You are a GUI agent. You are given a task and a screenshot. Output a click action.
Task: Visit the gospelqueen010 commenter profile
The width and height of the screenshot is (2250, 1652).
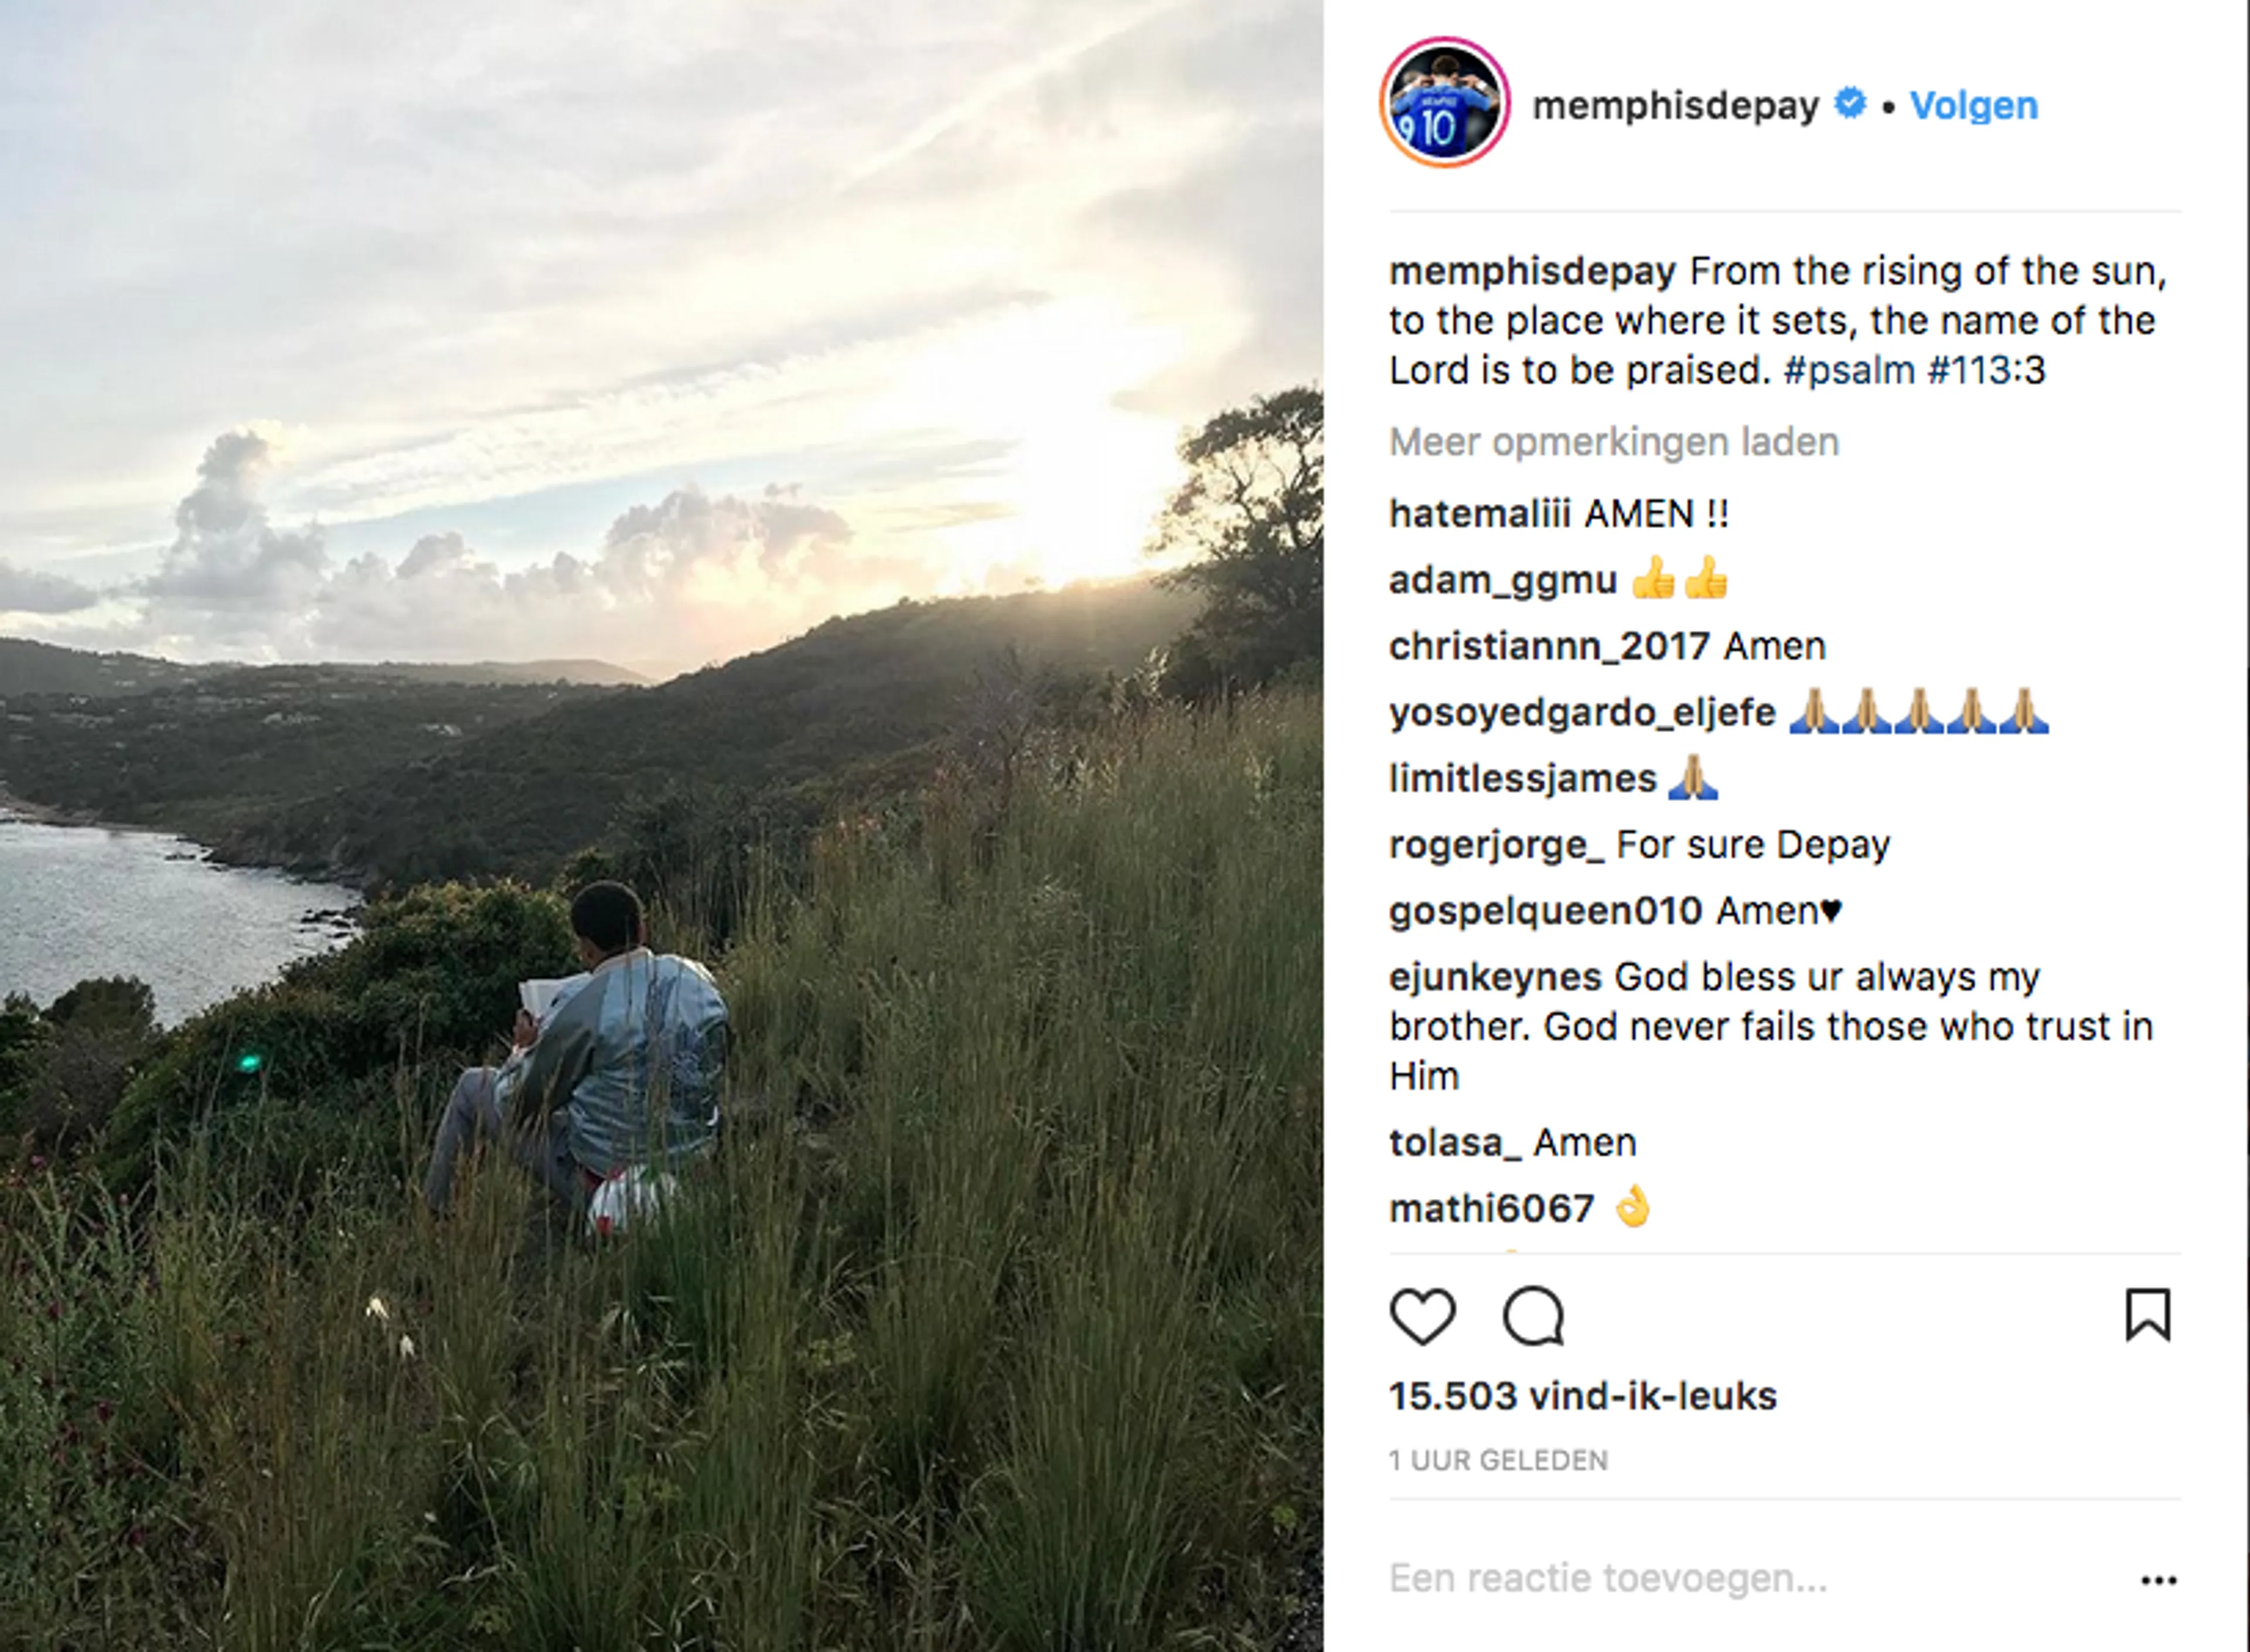[1545, 911]
